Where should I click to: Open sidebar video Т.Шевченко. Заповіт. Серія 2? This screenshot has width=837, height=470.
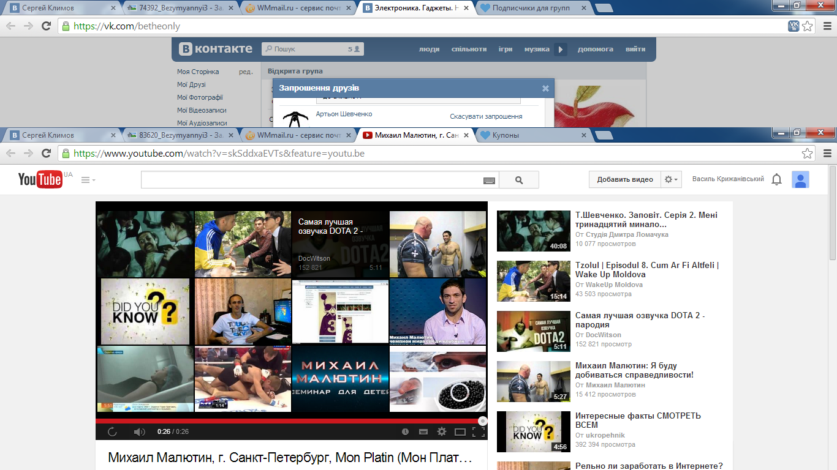tap(646, 220)
